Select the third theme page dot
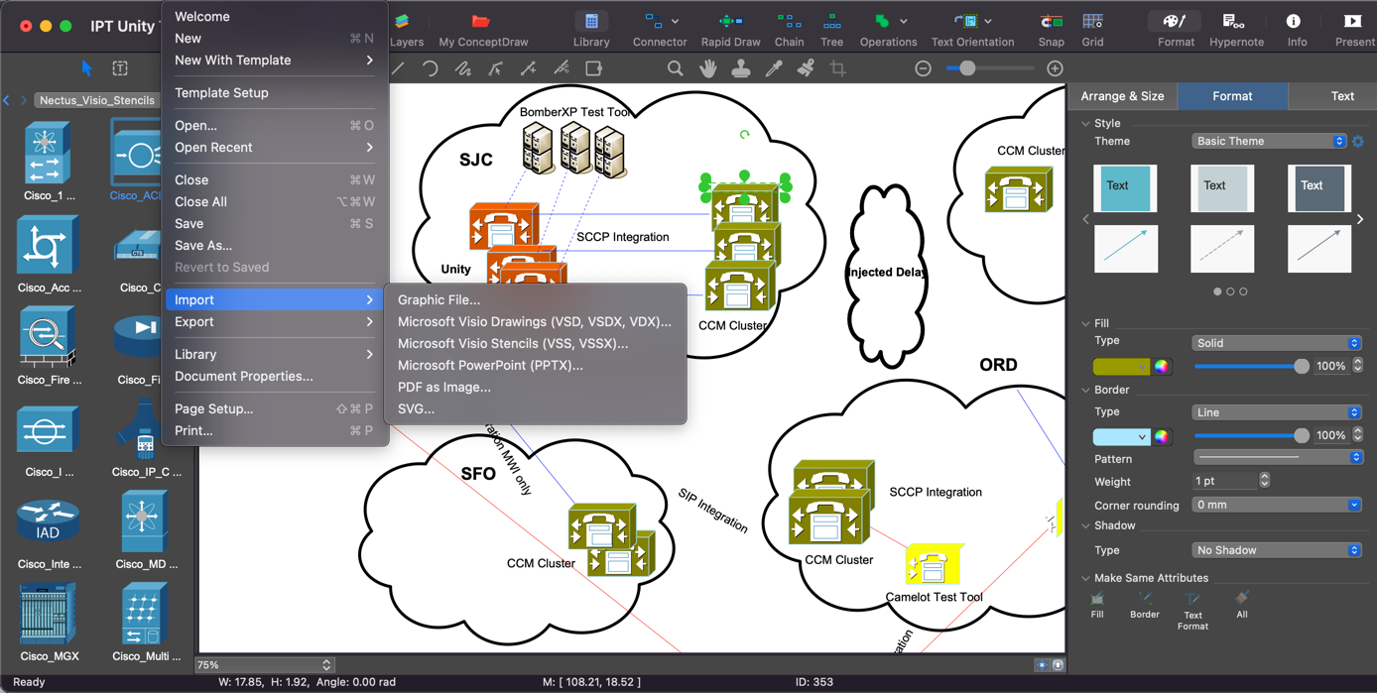 click(x=1243, y=291)
